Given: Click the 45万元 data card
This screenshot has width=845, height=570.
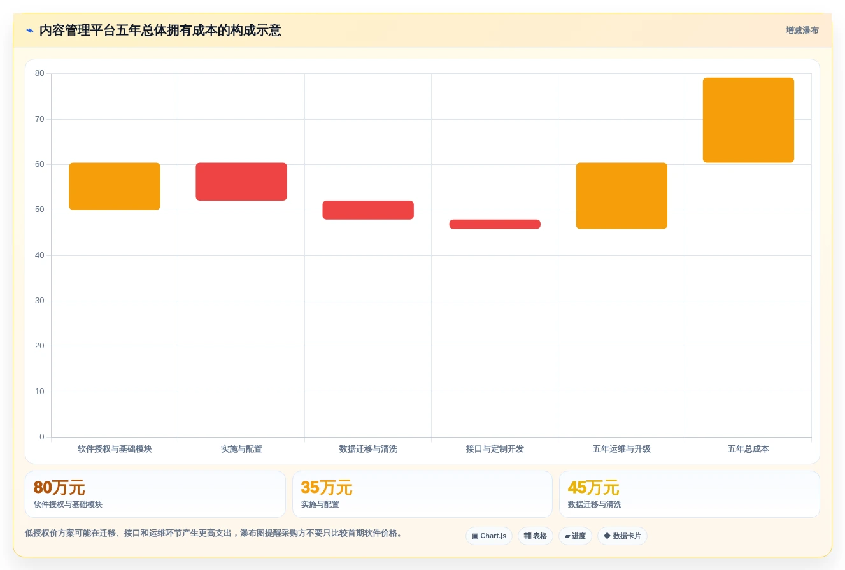Looking at the screenshot, I should pyautogui.click(x=690, y=494).
